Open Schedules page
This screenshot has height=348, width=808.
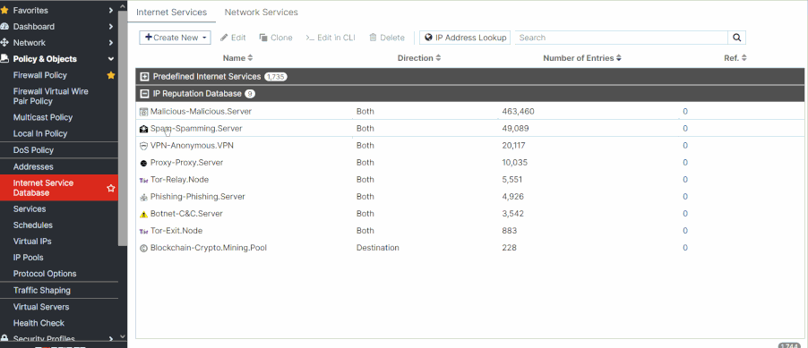point(33,225)
